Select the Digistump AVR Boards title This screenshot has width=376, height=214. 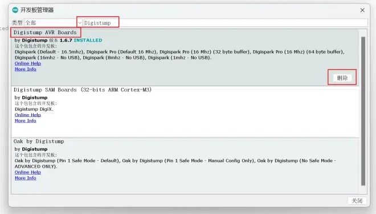[x=45, y=33]
